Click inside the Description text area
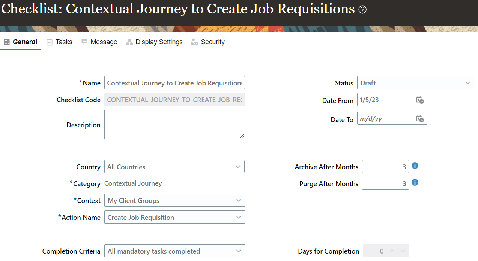478x261 pixels. click(x=174, y=124)
